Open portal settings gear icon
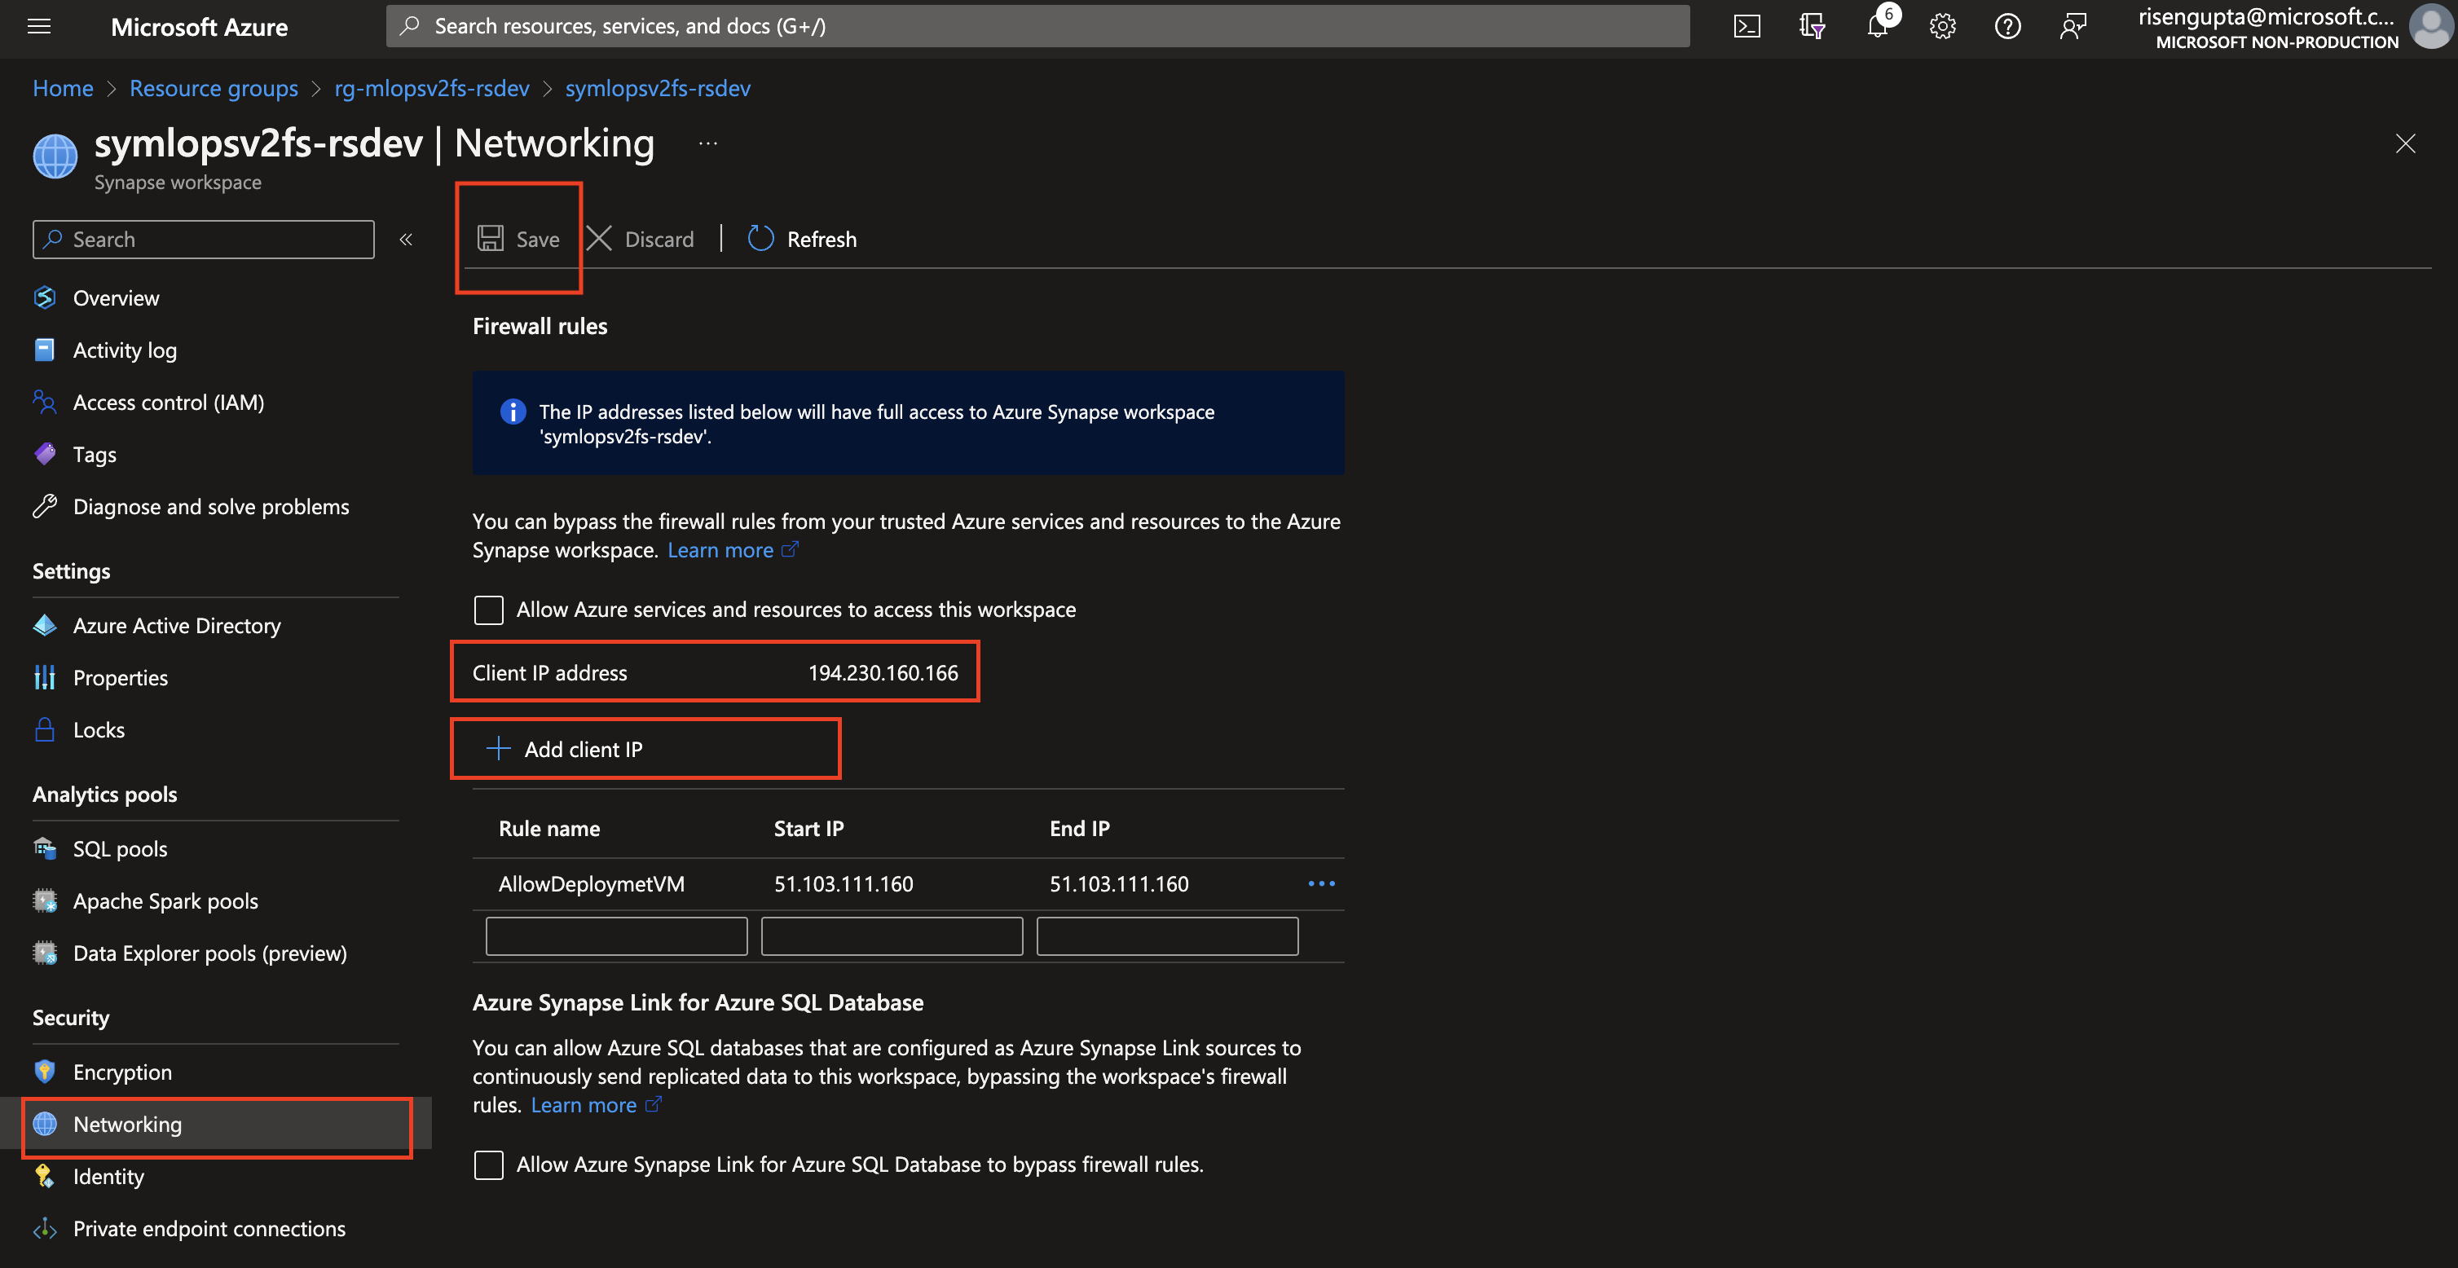2458x1268 pixels. (x=1943, y=26)
